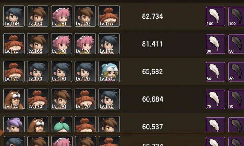Viewport: 244px width, 146px height.
Task: Choose the brown-haired hero in the 60,684 team
Action: tap(62, 99)
